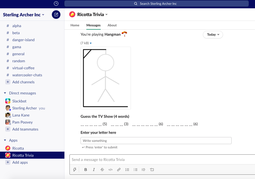Insert a link with the link icon
255x179 pixels.
119,170
